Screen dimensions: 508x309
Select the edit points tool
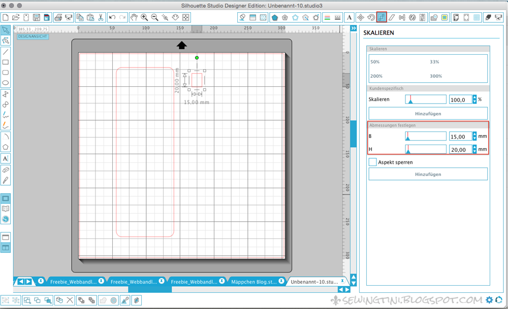6,41
